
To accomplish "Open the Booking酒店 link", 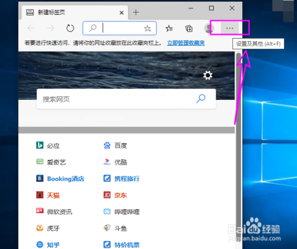I will tap(65, 179).
